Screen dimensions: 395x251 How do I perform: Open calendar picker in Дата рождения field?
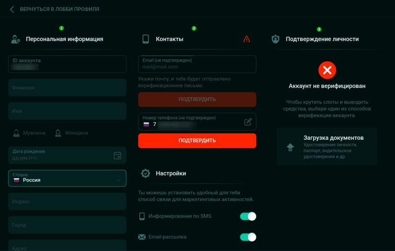pos(118,155)
